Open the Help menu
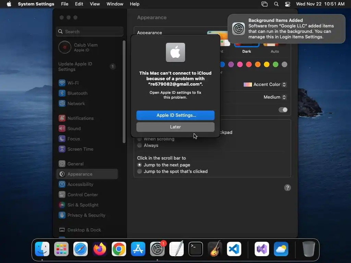The image size is (351, 263). 134,4
